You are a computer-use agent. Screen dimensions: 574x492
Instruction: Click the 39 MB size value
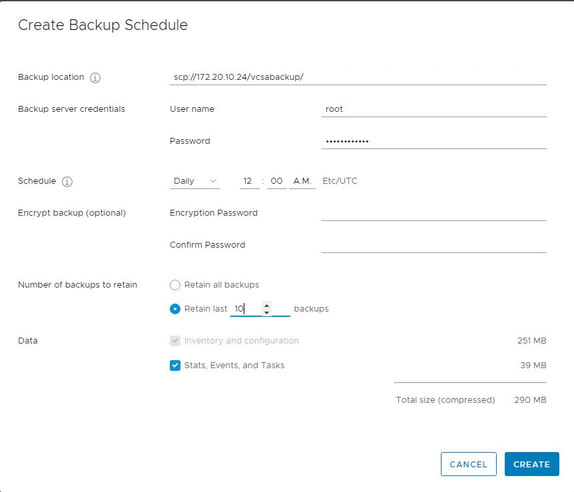(x=533, y=366)
